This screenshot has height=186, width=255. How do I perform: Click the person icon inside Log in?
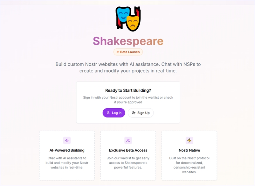pyautogui.click(x=108, y=113)
